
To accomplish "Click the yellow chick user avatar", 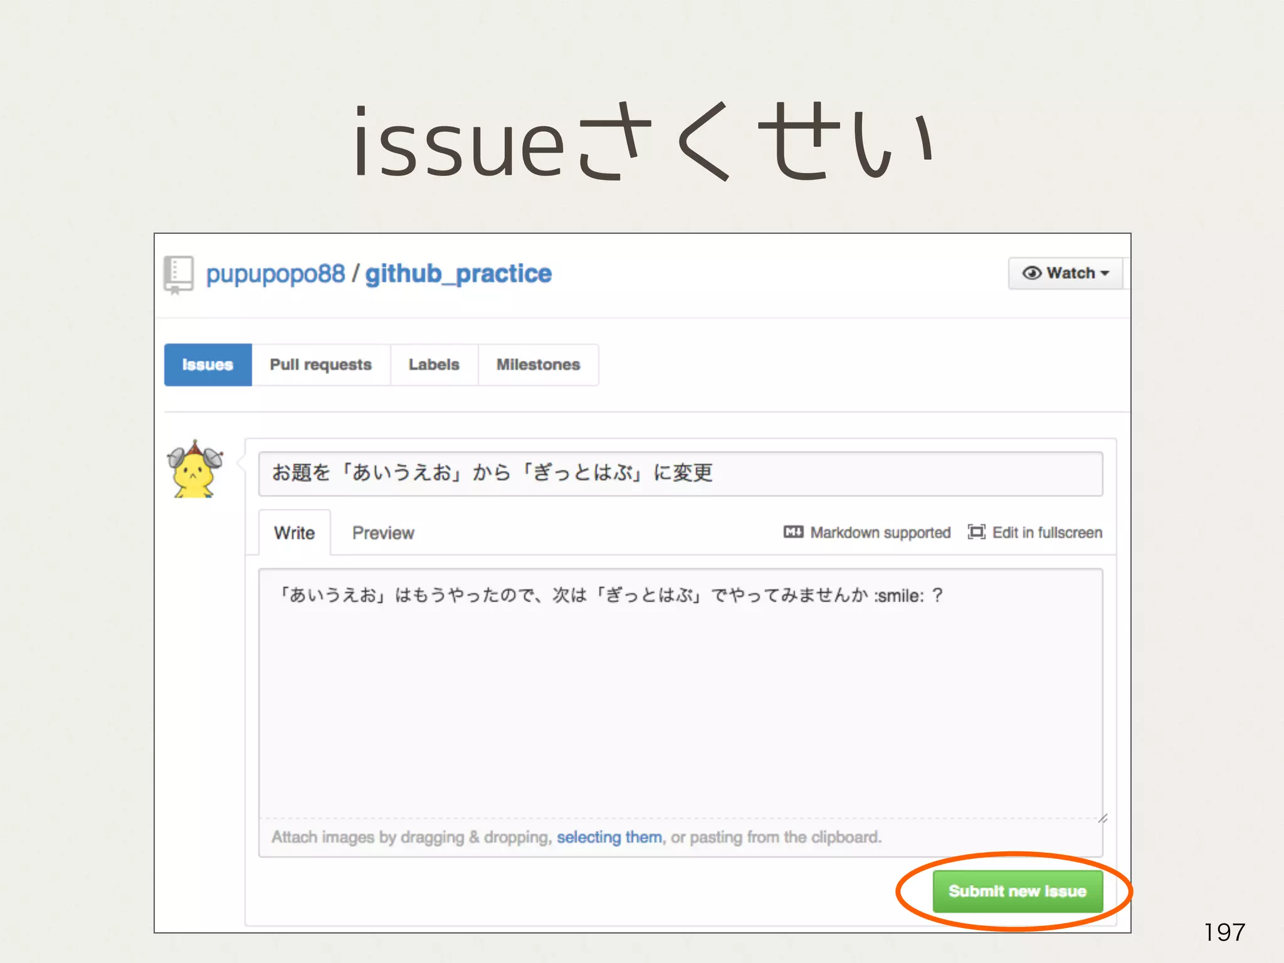I will [194, 470].
